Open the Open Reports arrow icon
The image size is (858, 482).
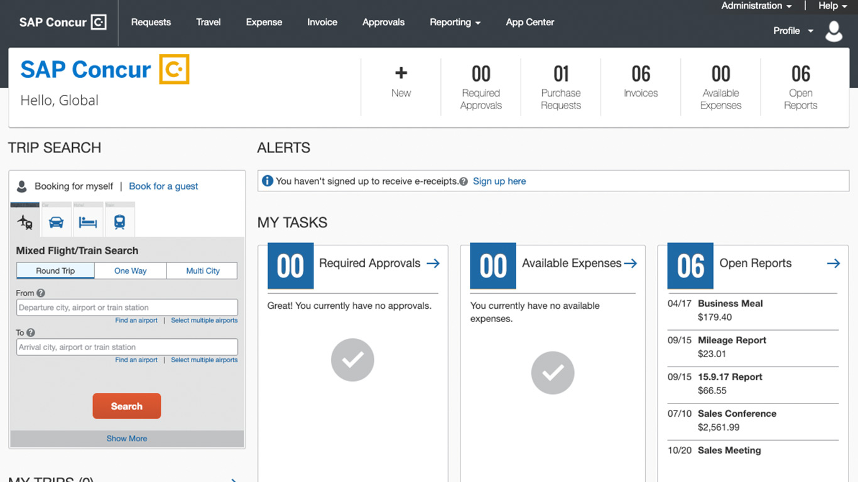coord(834,264)
